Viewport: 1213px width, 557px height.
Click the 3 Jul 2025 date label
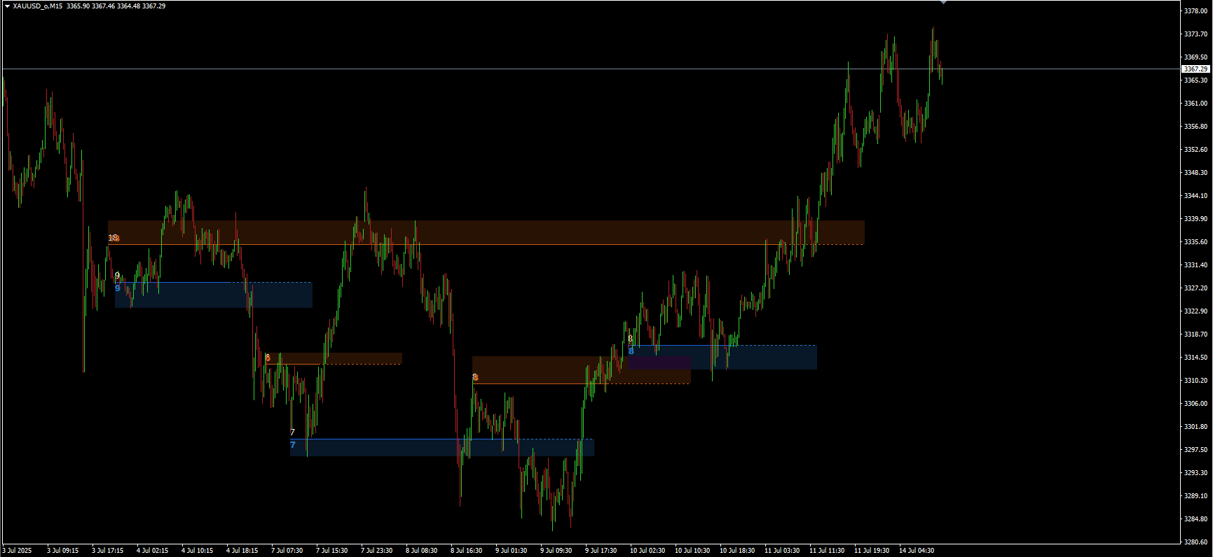[x=18, y=551]
